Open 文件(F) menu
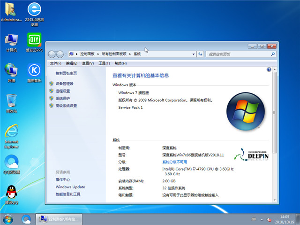Viewport: 300px width, 225px height. click(x=56, y=63)
